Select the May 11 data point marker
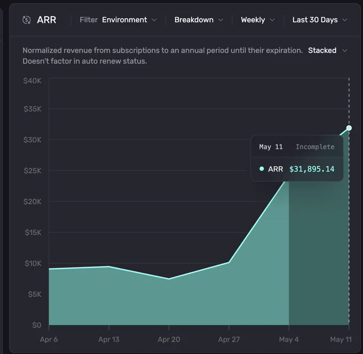This screenshot has width=363, height=354. coord(349,128)
